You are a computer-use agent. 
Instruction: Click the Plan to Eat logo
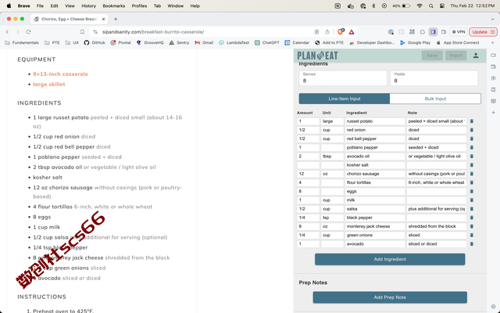[x=317, y=56]
